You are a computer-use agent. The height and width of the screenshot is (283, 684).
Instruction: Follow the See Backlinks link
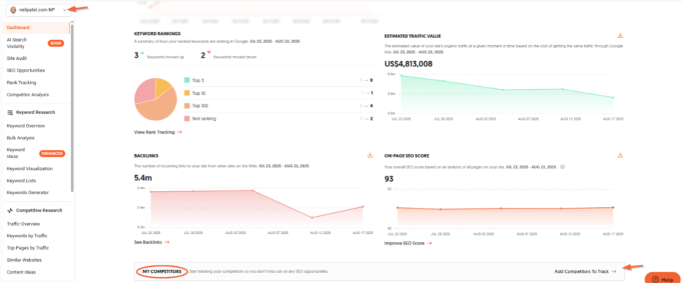click(152, 242)
